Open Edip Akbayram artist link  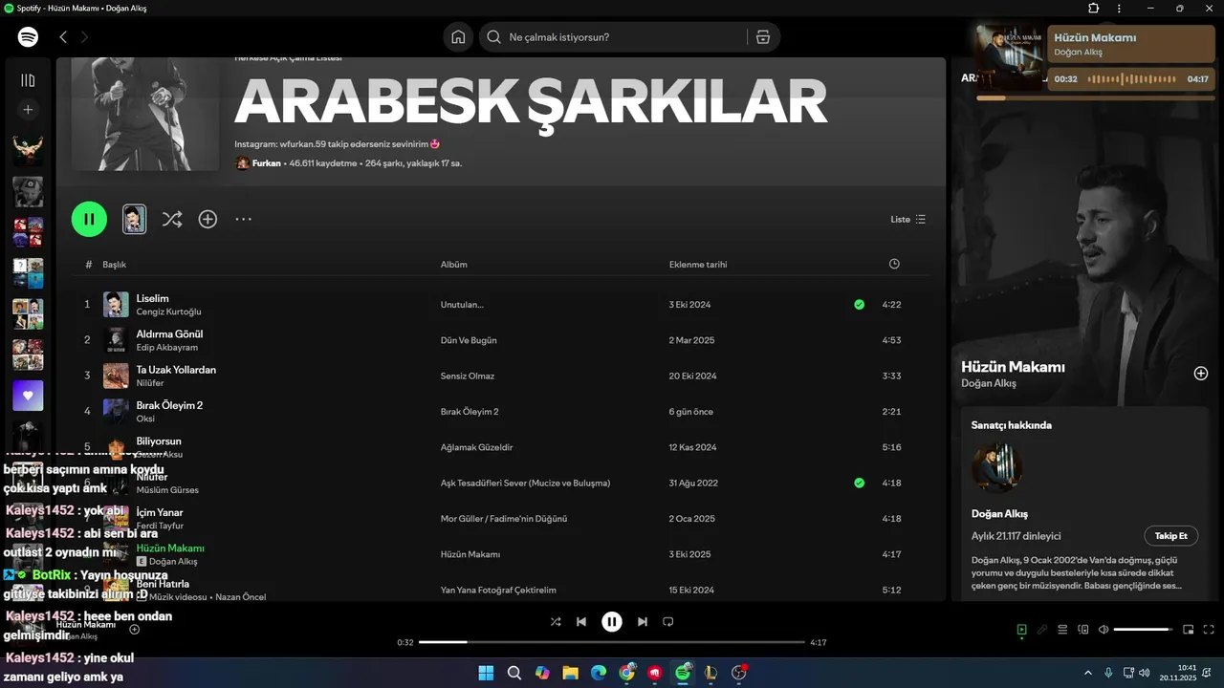coord(167,348)
